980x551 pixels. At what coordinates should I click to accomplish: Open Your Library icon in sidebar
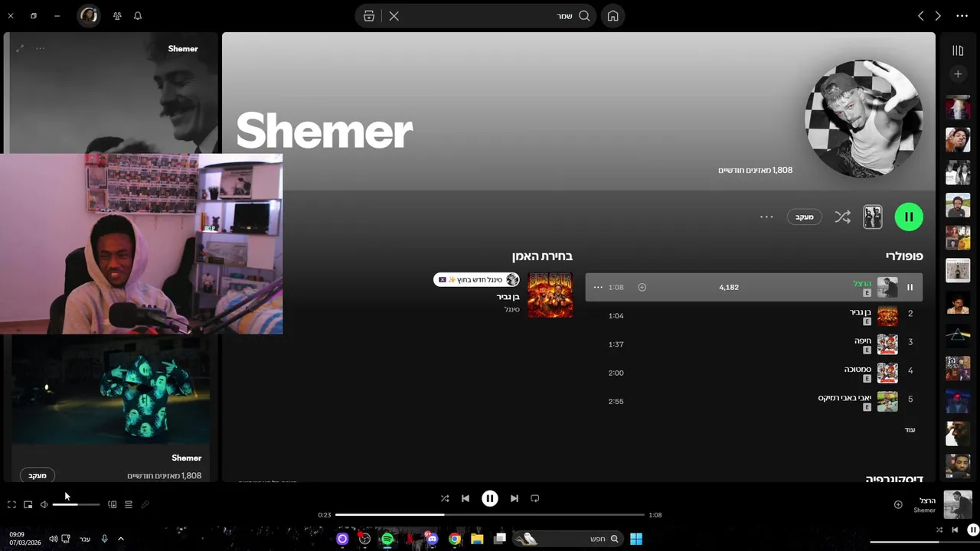point(957,51)
